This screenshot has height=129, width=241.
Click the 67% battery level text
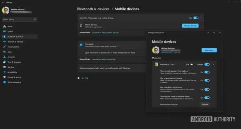[187, 64]
